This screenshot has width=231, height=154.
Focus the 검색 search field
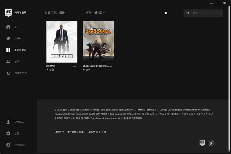pos(203,13)
